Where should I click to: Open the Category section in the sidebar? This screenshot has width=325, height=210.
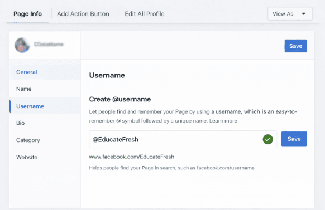28,140
